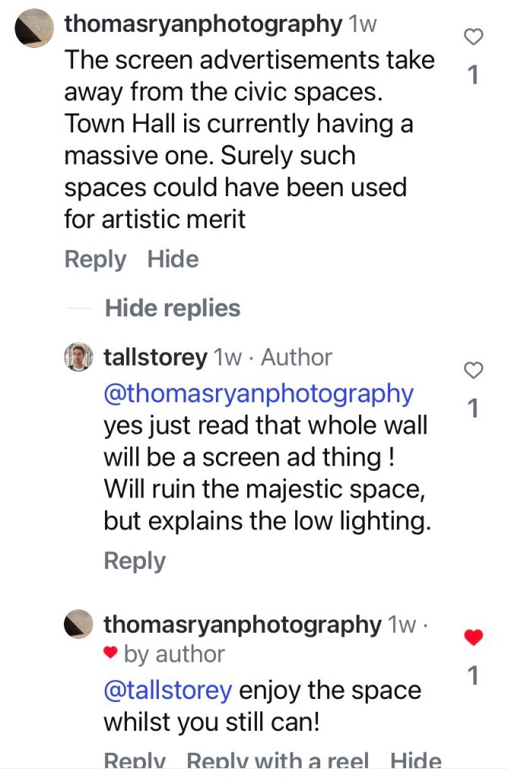Open thomasryanphotography avatar on last reply
The image size is (508, 778).
pyautogui.click(x=78, y=625)
